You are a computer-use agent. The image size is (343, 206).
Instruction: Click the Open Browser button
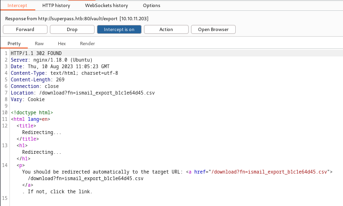[x=213, y=30]
